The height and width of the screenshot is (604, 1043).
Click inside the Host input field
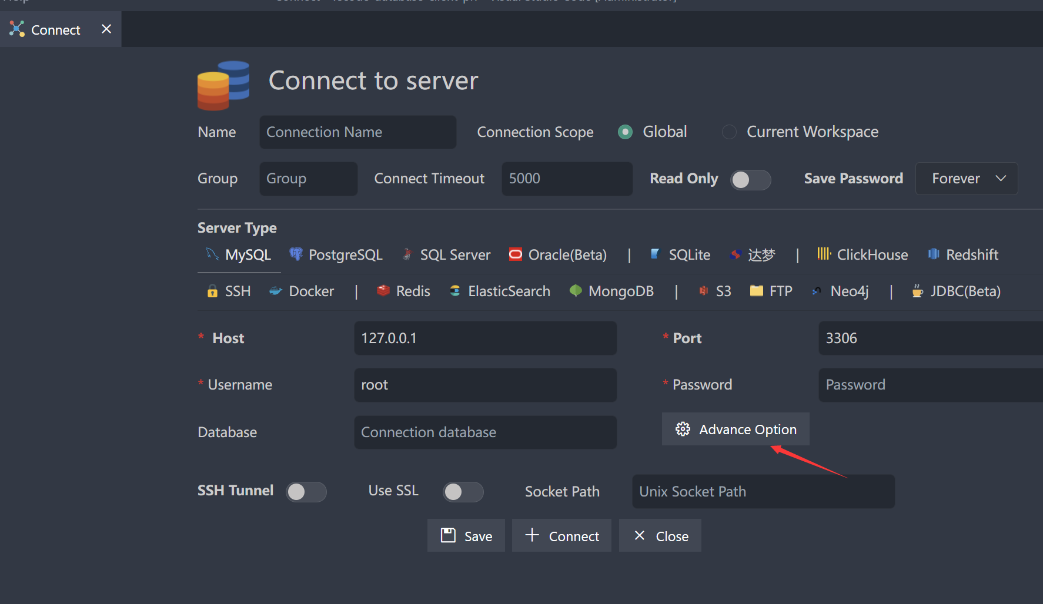tap(484, 338)
